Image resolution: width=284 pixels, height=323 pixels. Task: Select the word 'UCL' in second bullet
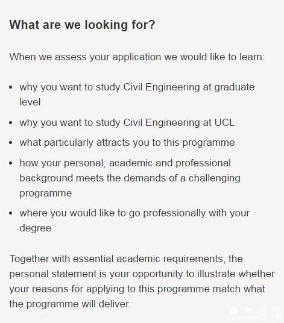[x=224, y=123]
